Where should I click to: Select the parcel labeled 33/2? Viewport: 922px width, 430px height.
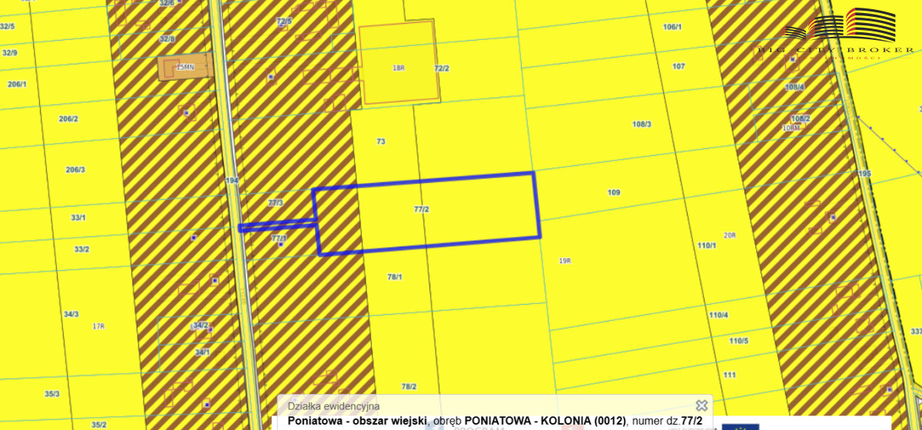[x=81, y=249]
